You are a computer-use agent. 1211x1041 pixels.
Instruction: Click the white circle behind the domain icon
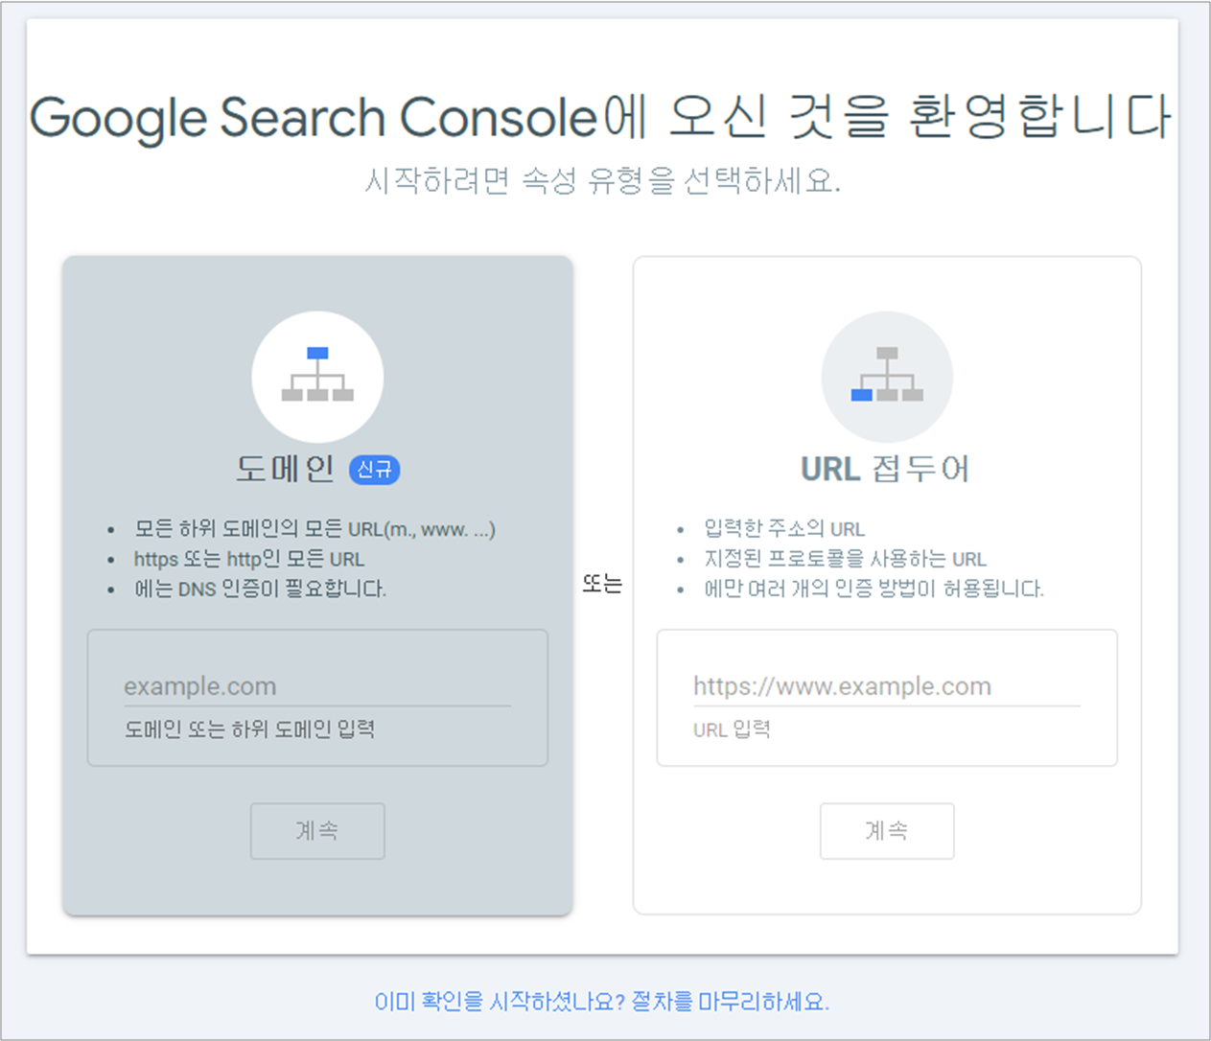click(317, 377)
